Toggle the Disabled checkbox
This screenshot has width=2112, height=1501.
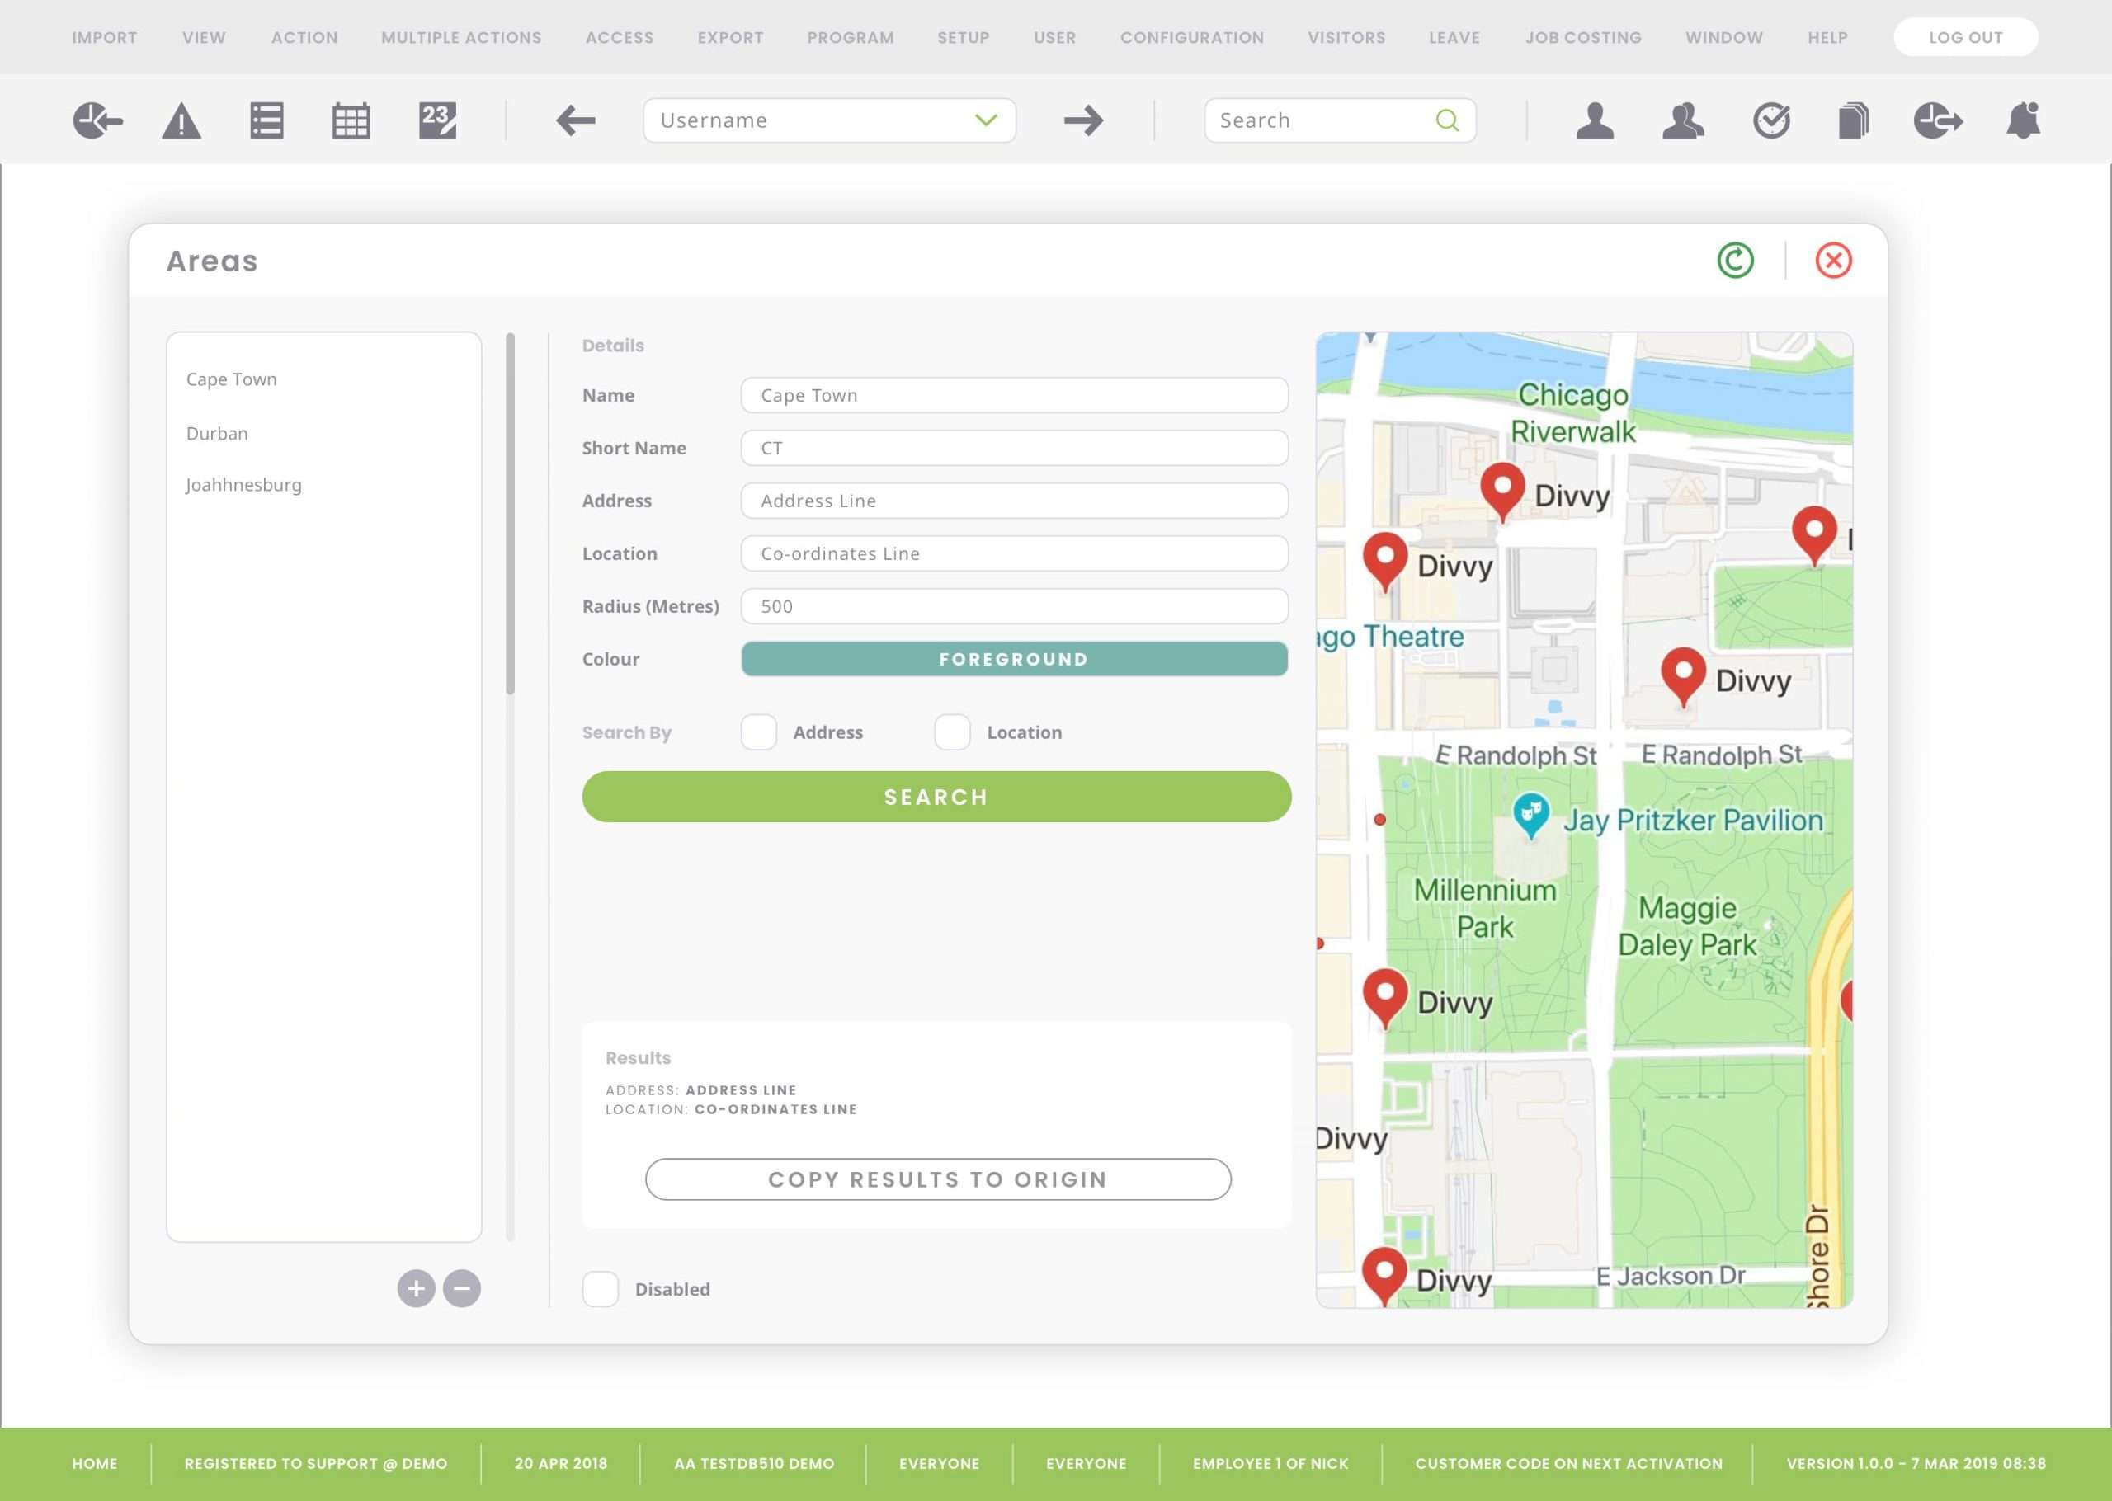[601, 1288]
